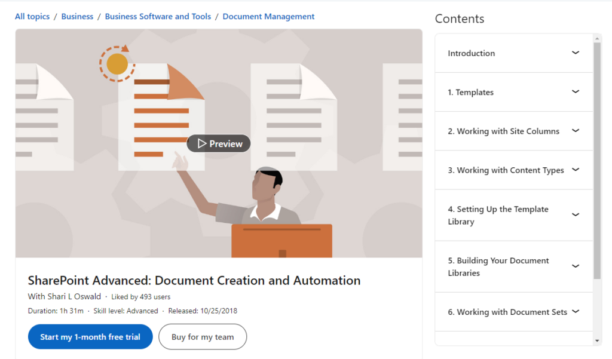Image resolution: width=612 pixels, height=359 pixels.
Task: Click Released: 10/25/2018 text
Action: [203, 311]
